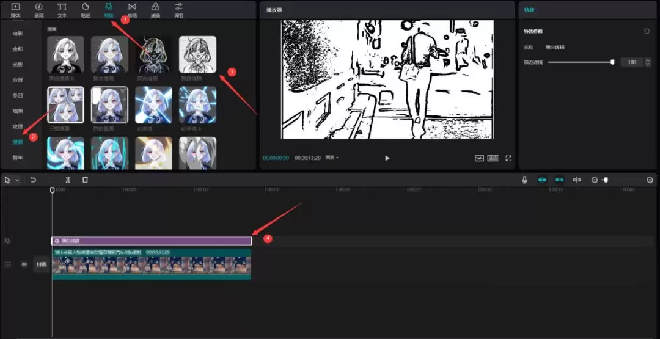660x339 pixels.
Task: Toggle auto snapping on timeline
Action: click(x=559, y=180)
